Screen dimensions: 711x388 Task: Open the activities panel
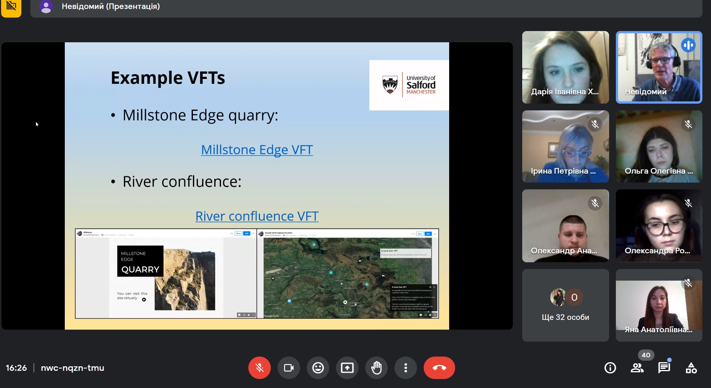pyautogui.click(x=691, y=368)
